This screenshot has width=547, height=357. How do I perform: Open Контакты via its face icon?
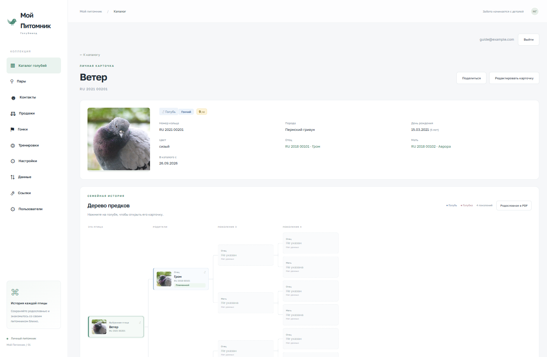[13, 98]
